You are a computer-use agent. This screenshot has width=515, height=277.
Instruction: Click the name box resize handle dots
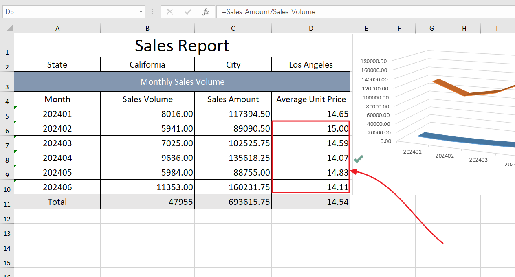tap(153, 12)
